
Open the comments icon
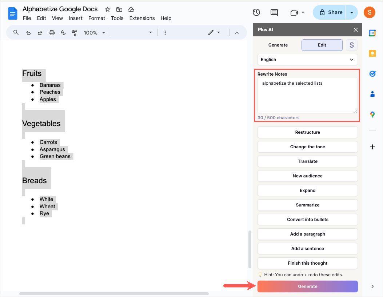(x=274, y=12)
